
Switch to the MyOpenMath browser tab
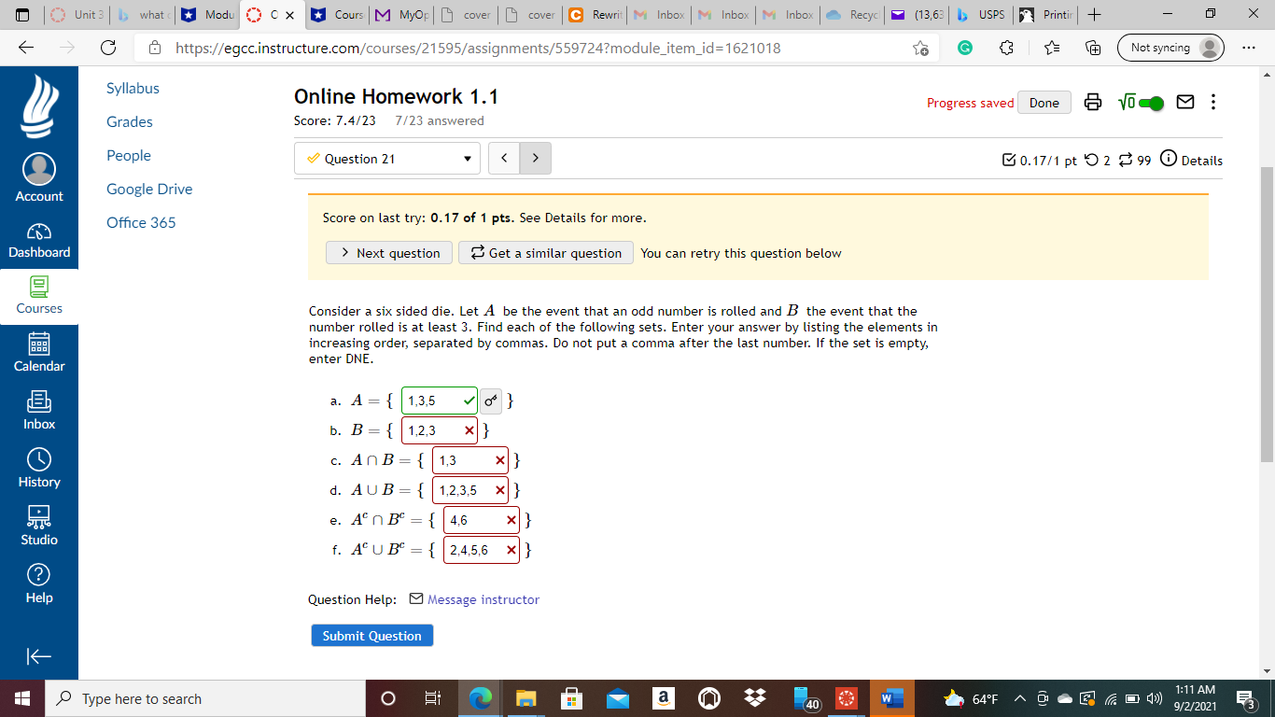(400, 15)
